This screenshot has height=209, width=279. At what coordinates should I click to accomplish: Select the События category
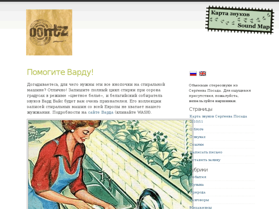tap(198, 177)
